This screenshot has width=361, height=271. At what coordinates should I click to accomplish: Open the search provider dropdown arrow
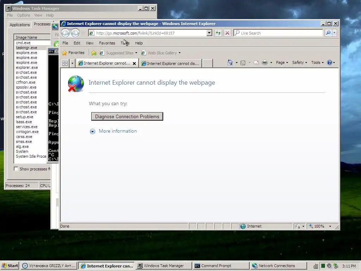coord(334,33)
